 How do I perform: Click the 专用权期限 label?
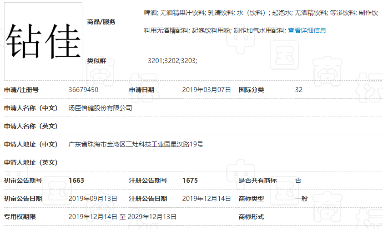pos(20,217)
